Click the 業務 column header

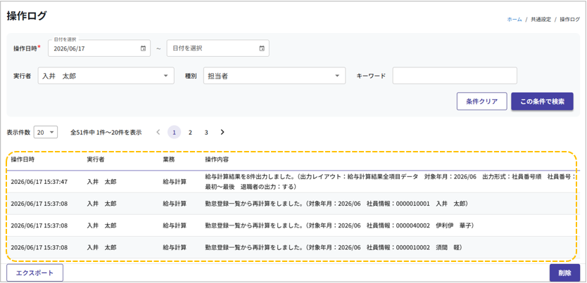point(169,160)
